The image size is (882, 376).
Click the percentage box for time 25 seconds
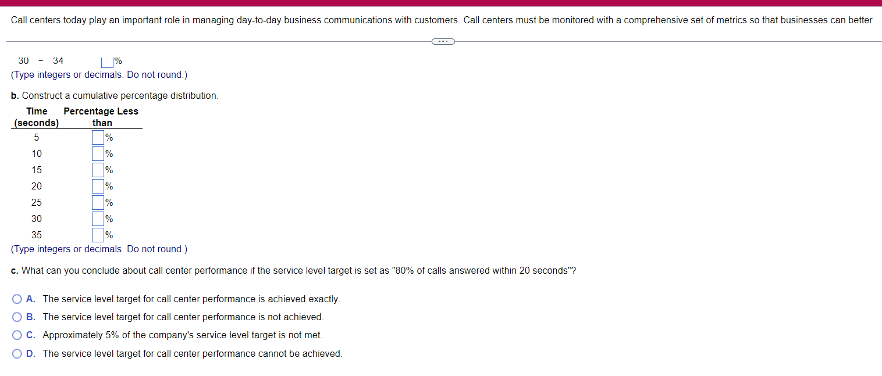(97, 202)
